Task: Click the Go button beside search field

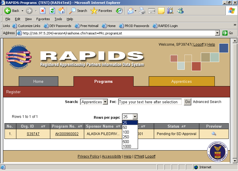Action: coord(187,102)
